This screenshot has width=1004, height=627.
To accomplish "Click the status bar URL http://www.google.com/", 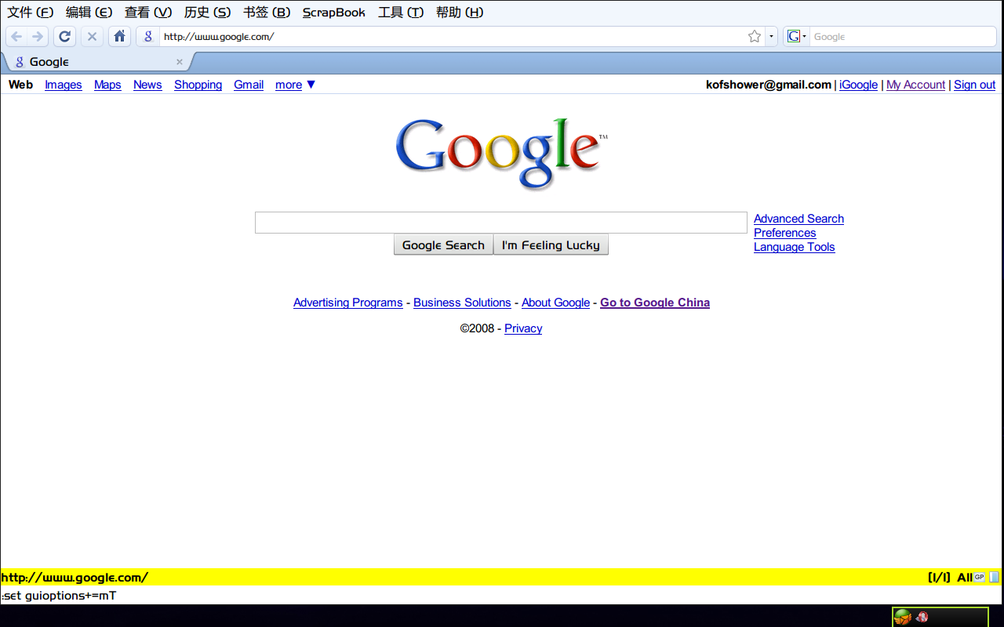I will point(75,578).
